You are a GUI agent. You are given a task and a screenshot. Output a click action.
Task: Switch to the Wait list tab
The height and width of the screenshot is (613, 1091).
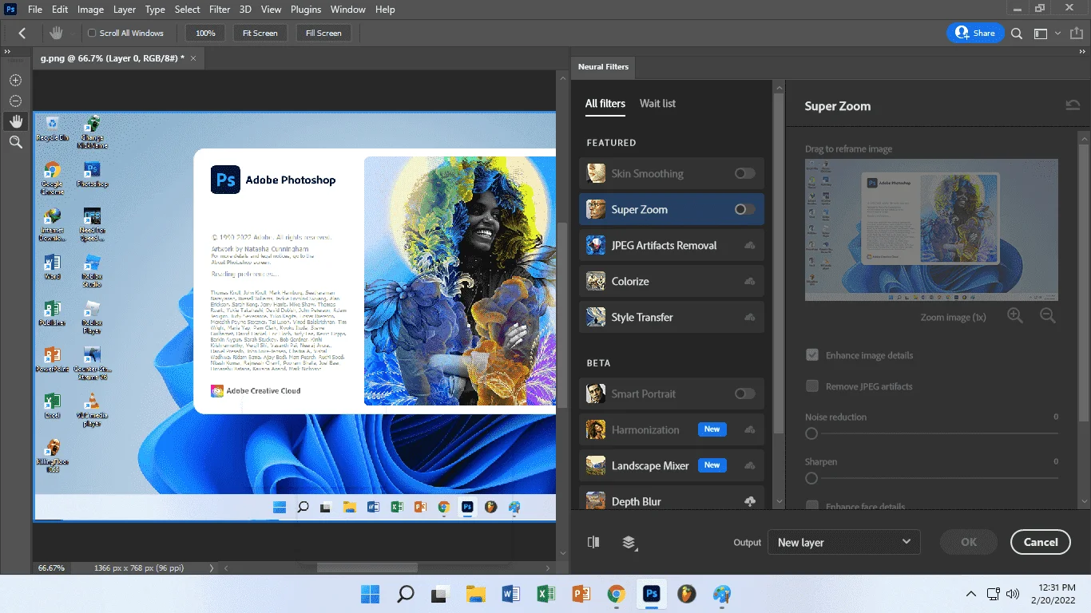[x=657, y=103]
